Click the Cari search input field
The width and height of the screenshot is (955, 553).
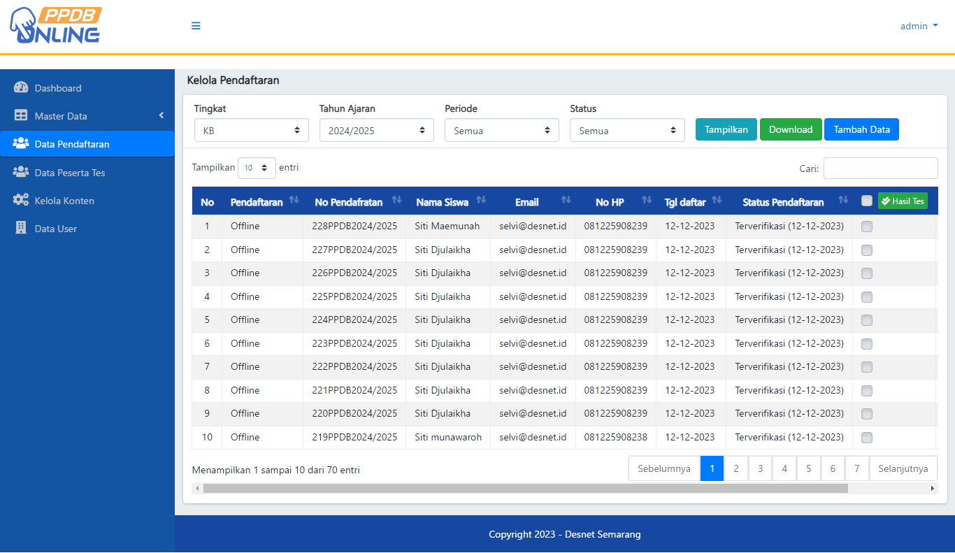(x=880, y=168)
